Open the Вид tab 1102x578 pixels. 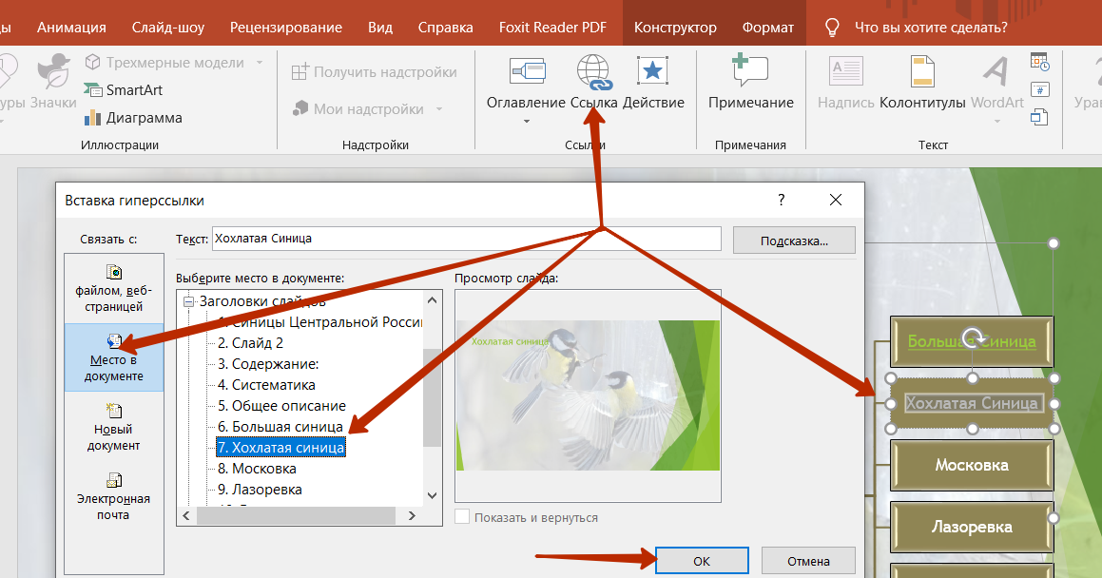[x=380, y=28]
